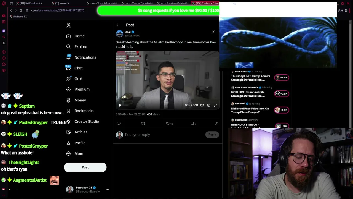
Task: Open the (11) Home / X bookmark
Action: pyautogui.click(x=18, y=17)
